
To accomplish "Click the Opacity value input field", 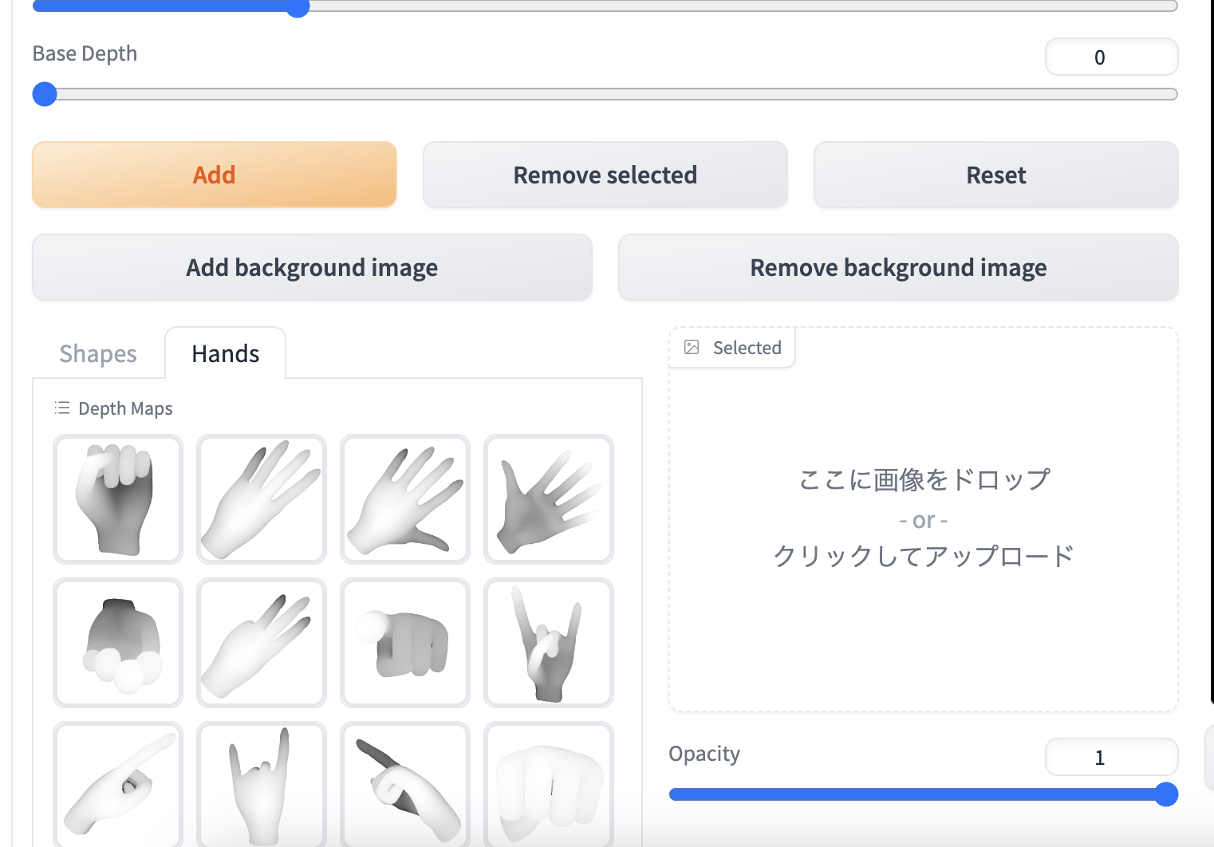I will tap(1110, 757).
